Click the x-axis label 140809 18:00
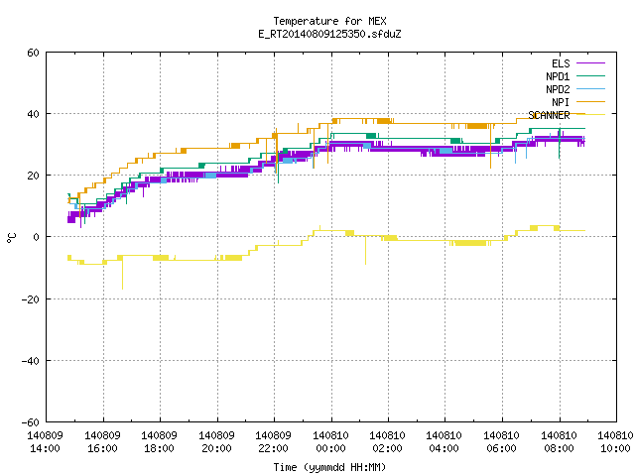635x476 pixels. [x=159, y=442]
